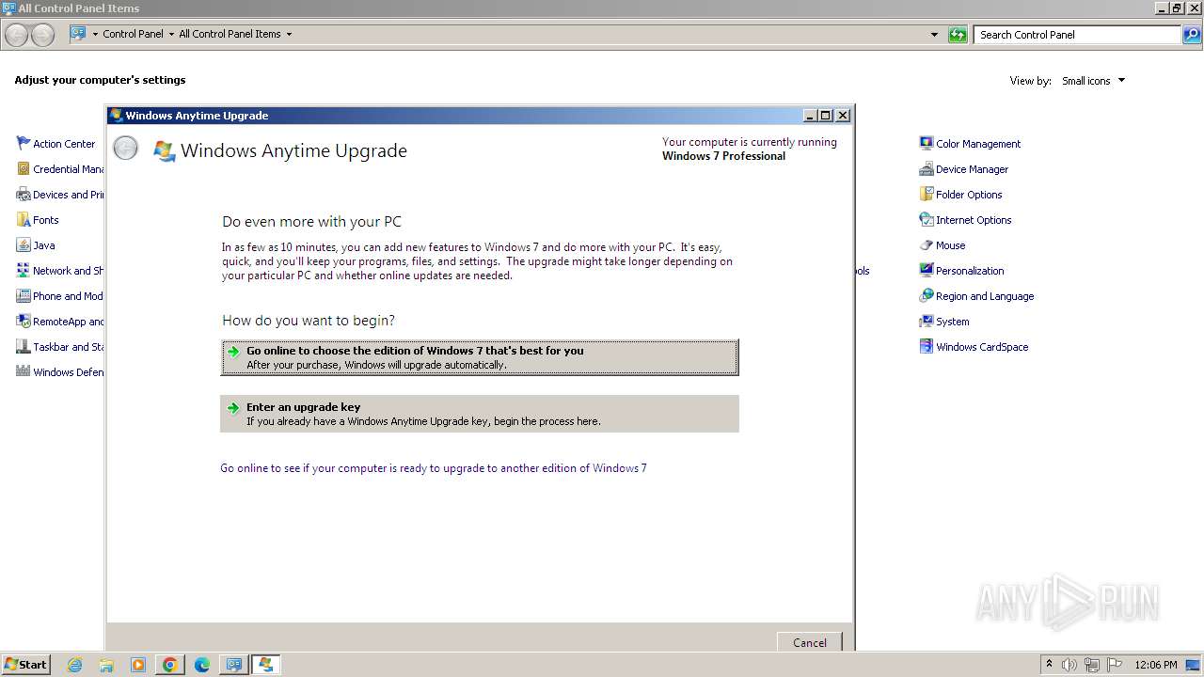
Task: Open Taskbar and Start Menu icon
Action: (x=24, y=346)
